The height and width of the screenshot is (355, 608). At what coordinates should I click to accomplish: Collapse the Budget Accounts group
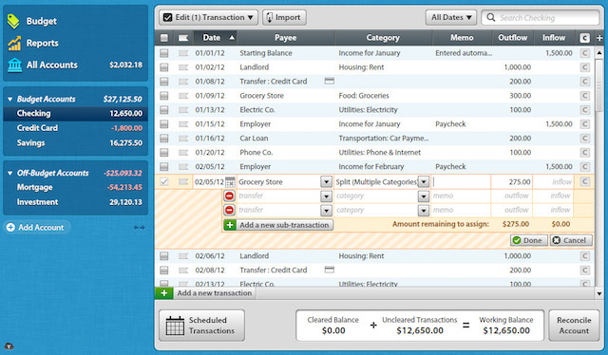(10, 100)
